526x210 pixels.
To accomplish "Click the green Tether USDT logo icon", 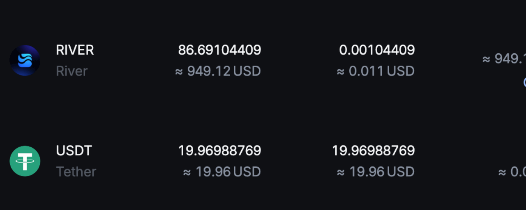I will 25,161.
